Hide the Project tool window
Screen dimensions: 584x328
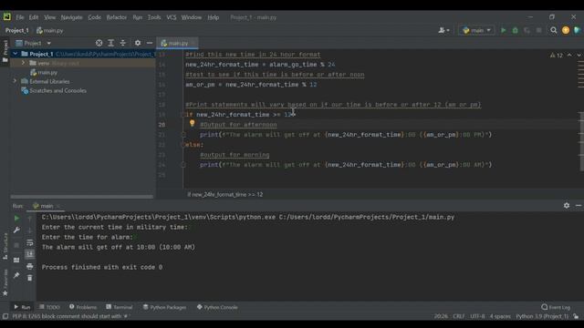(150, 43)
